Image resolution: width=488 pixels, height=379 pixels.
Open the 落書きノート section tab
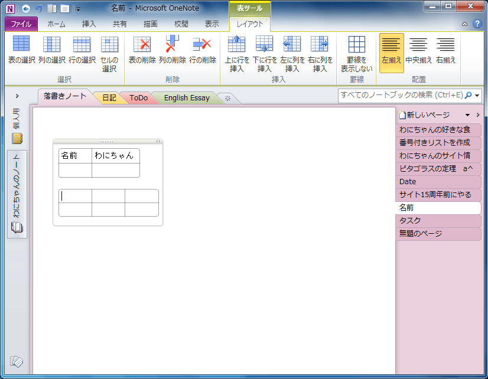[x=65, y=96]
